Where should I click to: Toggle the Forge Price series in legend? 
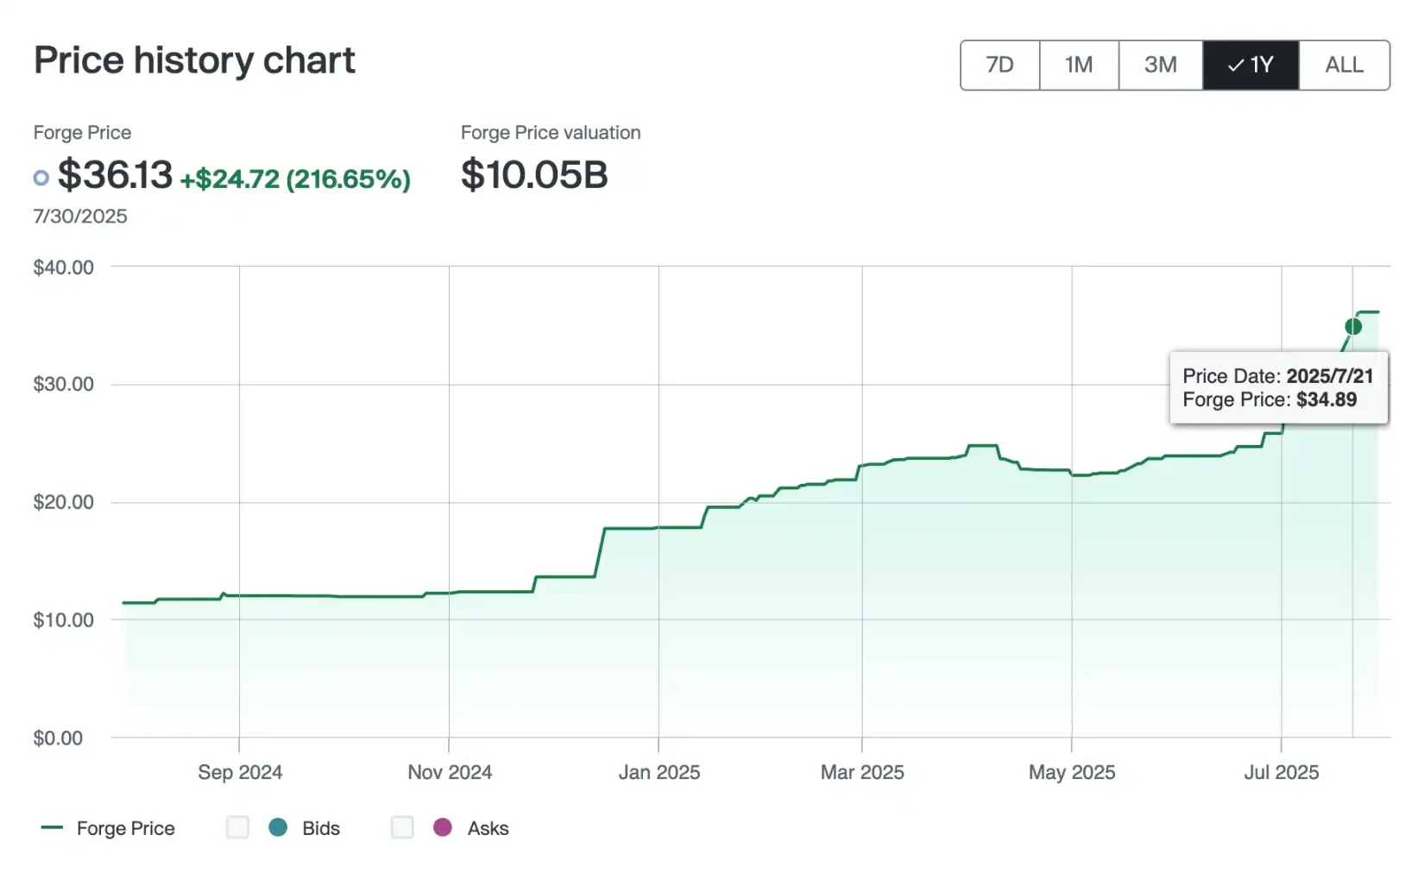(126, 827)
